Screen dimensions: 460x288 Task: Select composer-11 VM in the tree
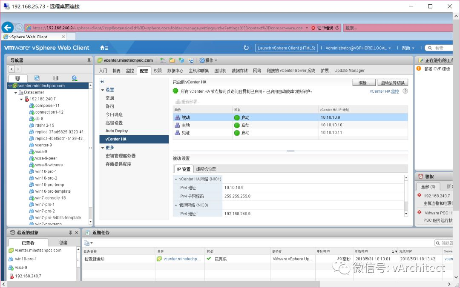click(47, 106)
